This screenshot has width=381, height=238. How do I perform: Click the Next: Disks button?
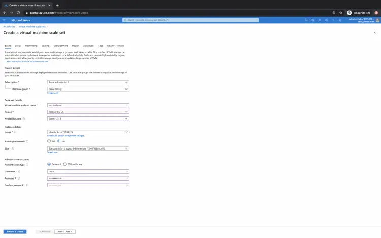click(x=65, y=232)
